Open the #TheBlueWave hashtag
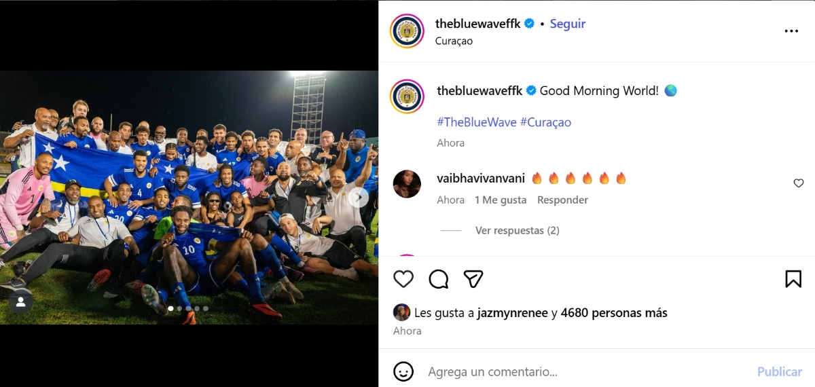This screenshot has width=815, height=387. point(476,122)
